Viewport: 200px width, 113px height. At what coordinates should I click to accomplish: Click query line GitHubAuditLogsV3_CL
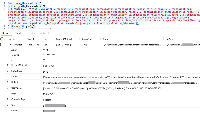coord(22,26)
